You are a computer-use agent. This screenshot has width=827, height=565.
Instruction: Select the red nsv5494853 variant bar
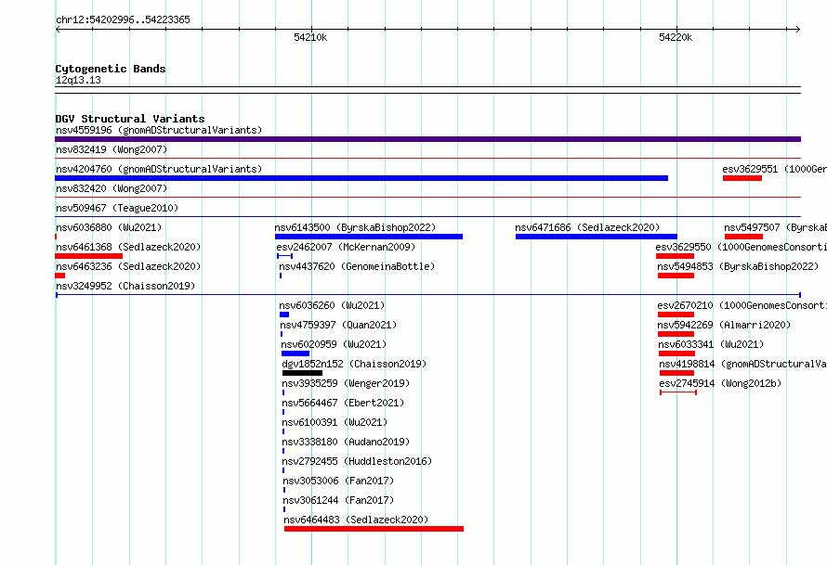pyautogui.click(x=676, y=276)
